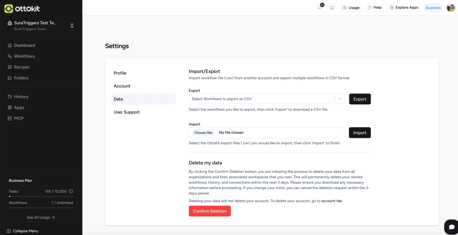Switch to the Profile settings tab
The height and width of the screenshot is (235, 458).
pos(120,73)
